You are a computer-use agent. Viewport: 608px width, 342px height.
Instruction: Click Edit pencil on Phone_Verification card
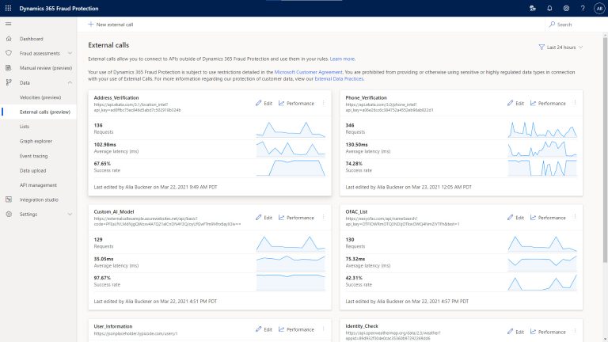511,103
